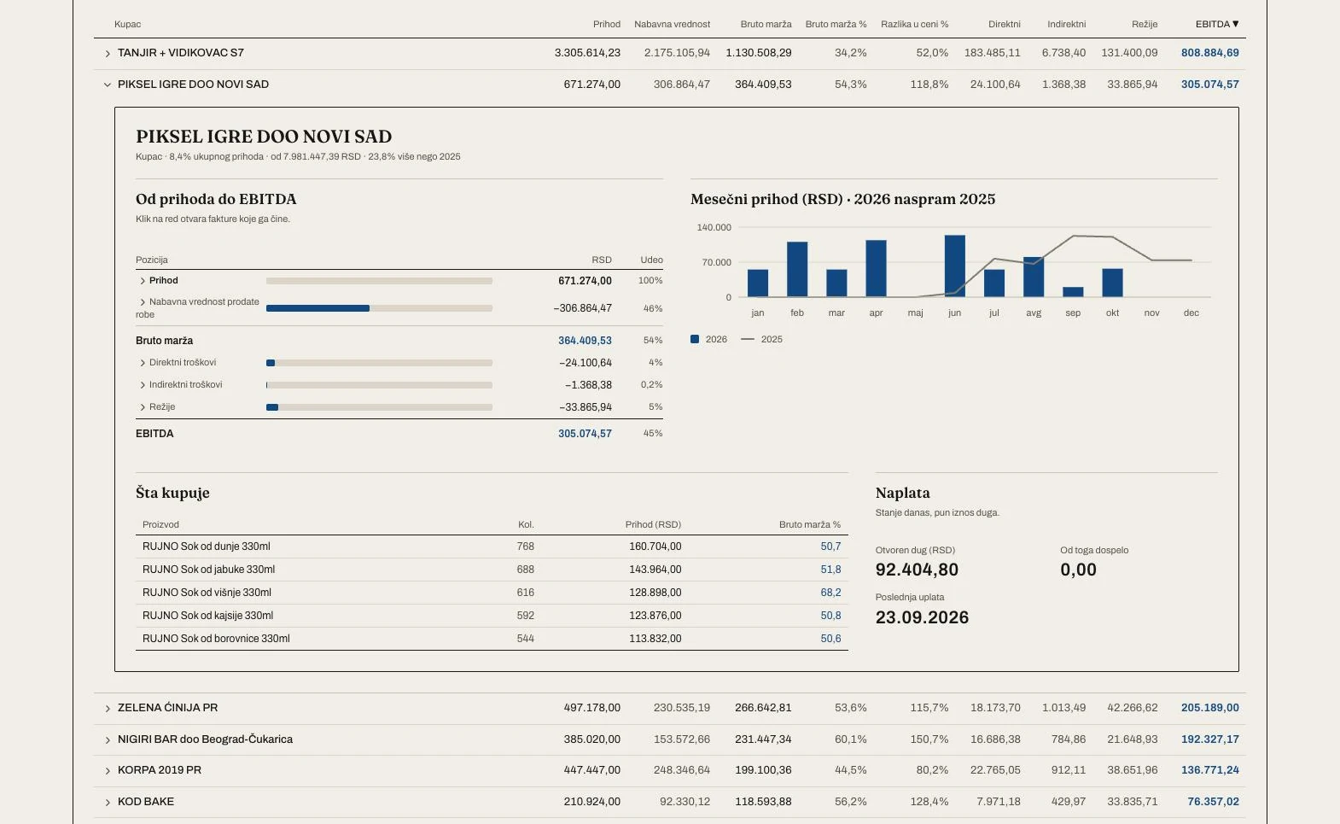Open invoices for Nabavna vrednost prodate robe
The height and width of the screenshot is (824, 1340).
point(399,308)
